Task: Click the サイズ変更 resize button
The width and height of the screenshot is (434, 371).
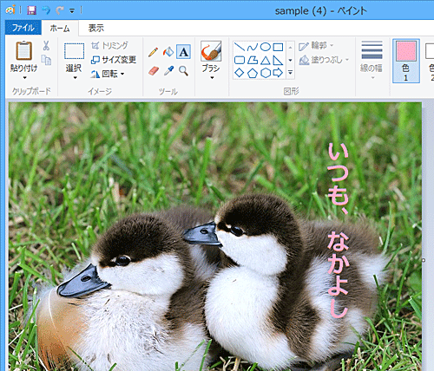Action: (x=114, y=60)
